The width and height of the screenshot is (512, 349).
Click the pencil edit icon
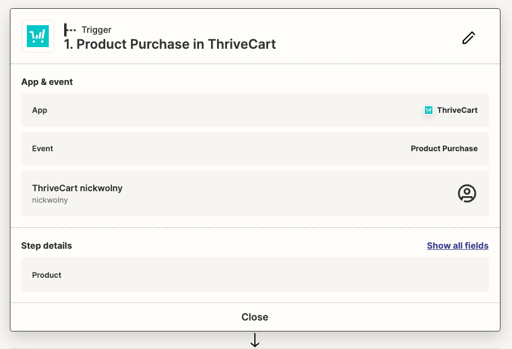468,38
